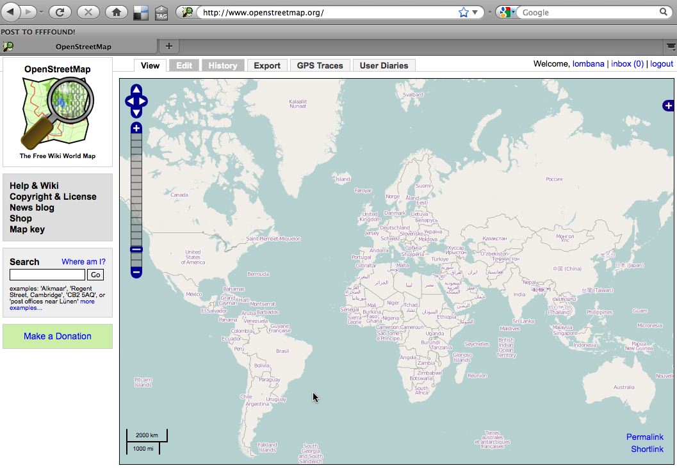Switch to the Edit tab

(184, 66)
